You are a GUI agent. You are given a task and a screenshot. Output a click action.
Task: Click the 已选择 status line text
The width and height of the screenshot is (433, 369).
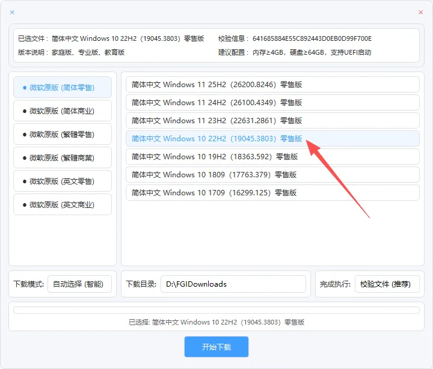tap(216, 322)
